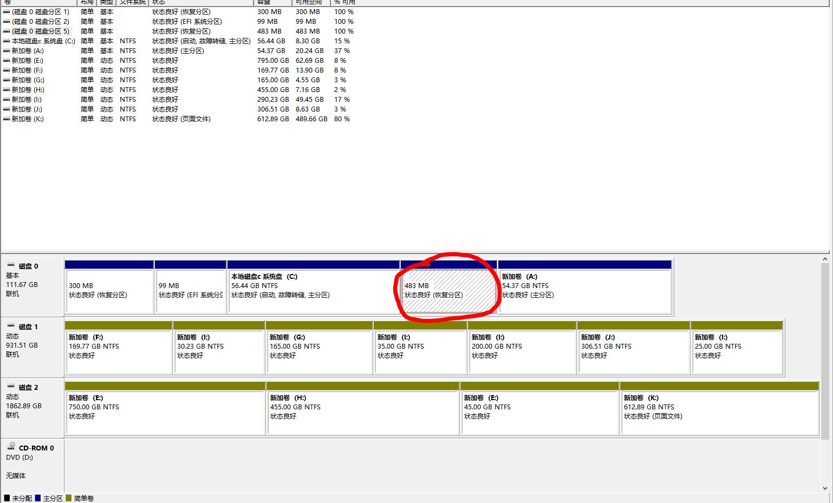Click the 290.23 GB capacity cell
Image resolution: width=833 pixels, height=503 pixels.
273,99
